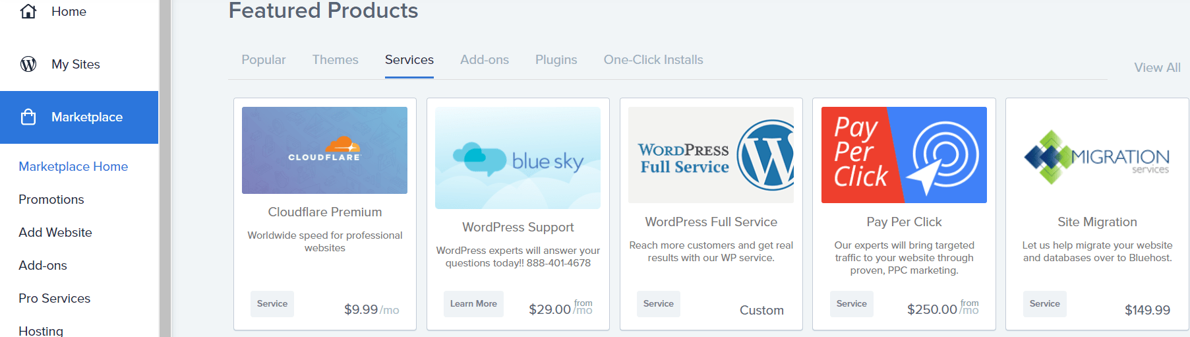Switch to the Add-ons tab
The height and width of the screenshot is (337, 1190).
click(485, 60)
